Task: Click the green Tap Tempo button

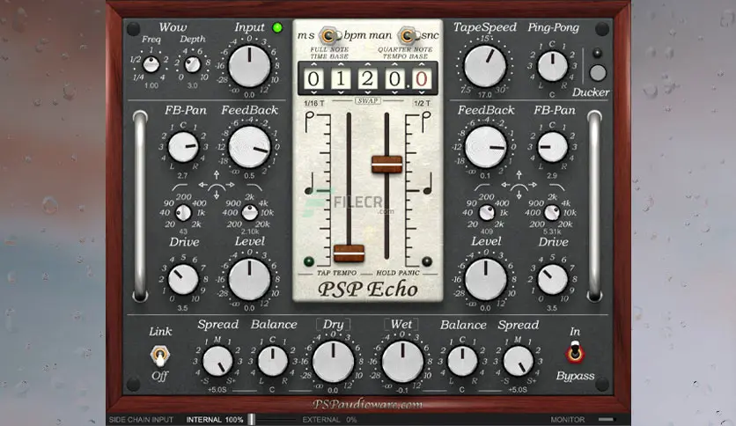Action: pyautogui.click(x=309, y=261)
